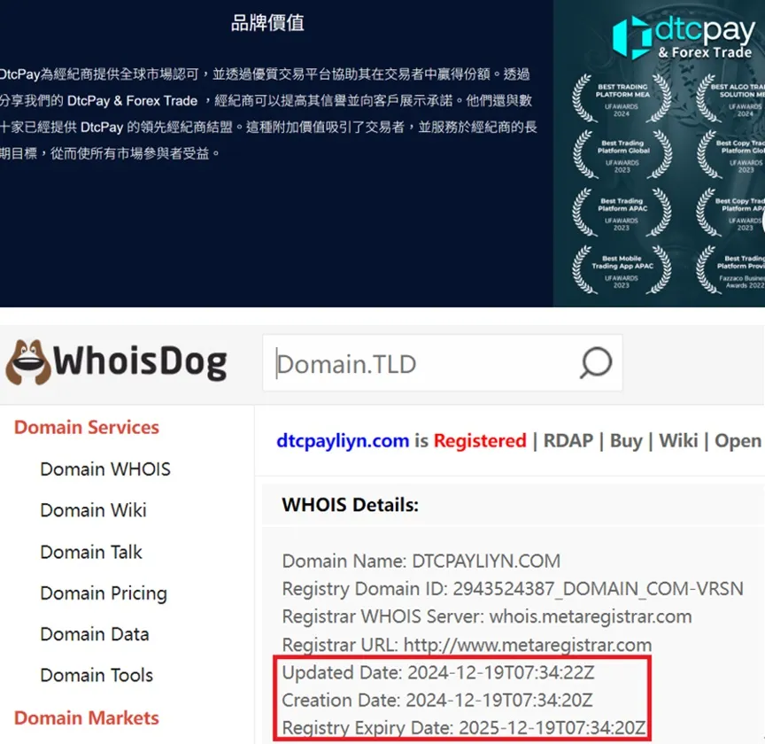Click the dtcpay cube logo icon
The height and width of the screenshot is (744, 765).
coord(632,37)
